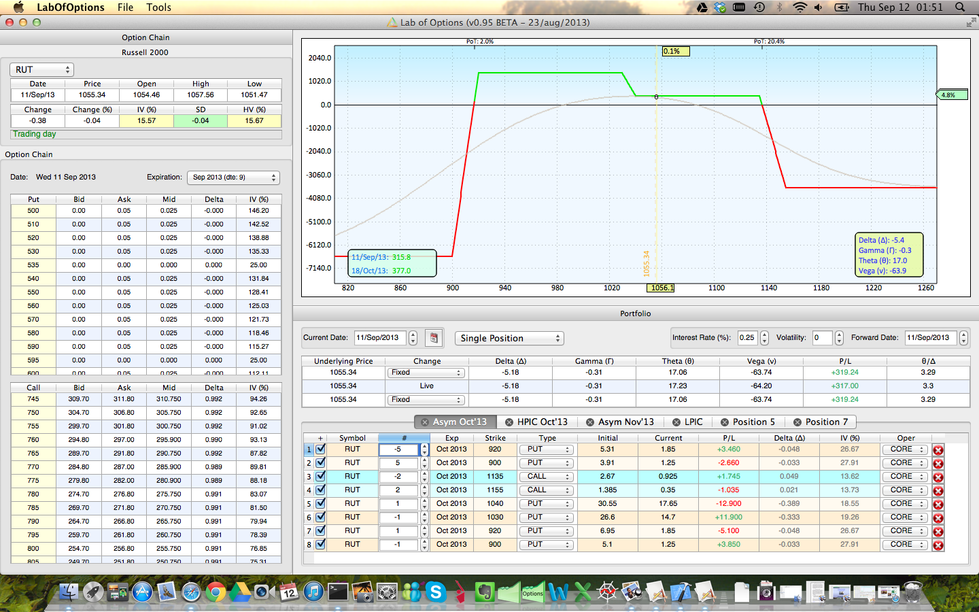
Task: Click the Interest Rate stepper control
Action: tap(764, 338)
